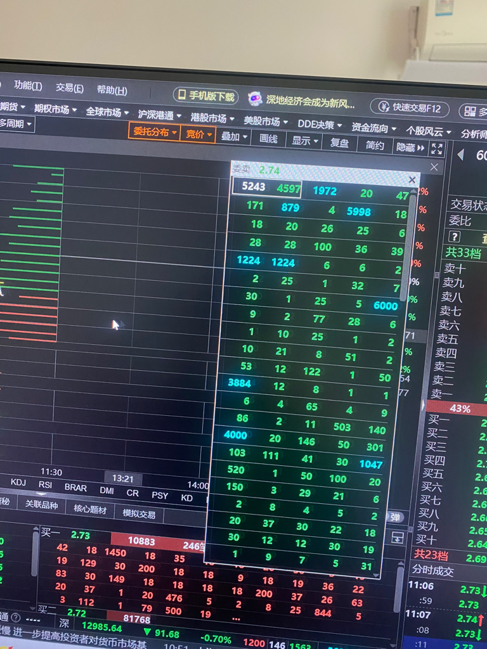The image size is (487, 649).
Task: Click the 1047 sell order cell
Action: (x=370, y=465)
